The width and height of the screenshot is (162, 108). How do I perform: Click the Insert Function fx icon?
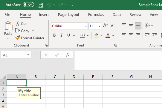pyautogui.click(x=67, y=55)
